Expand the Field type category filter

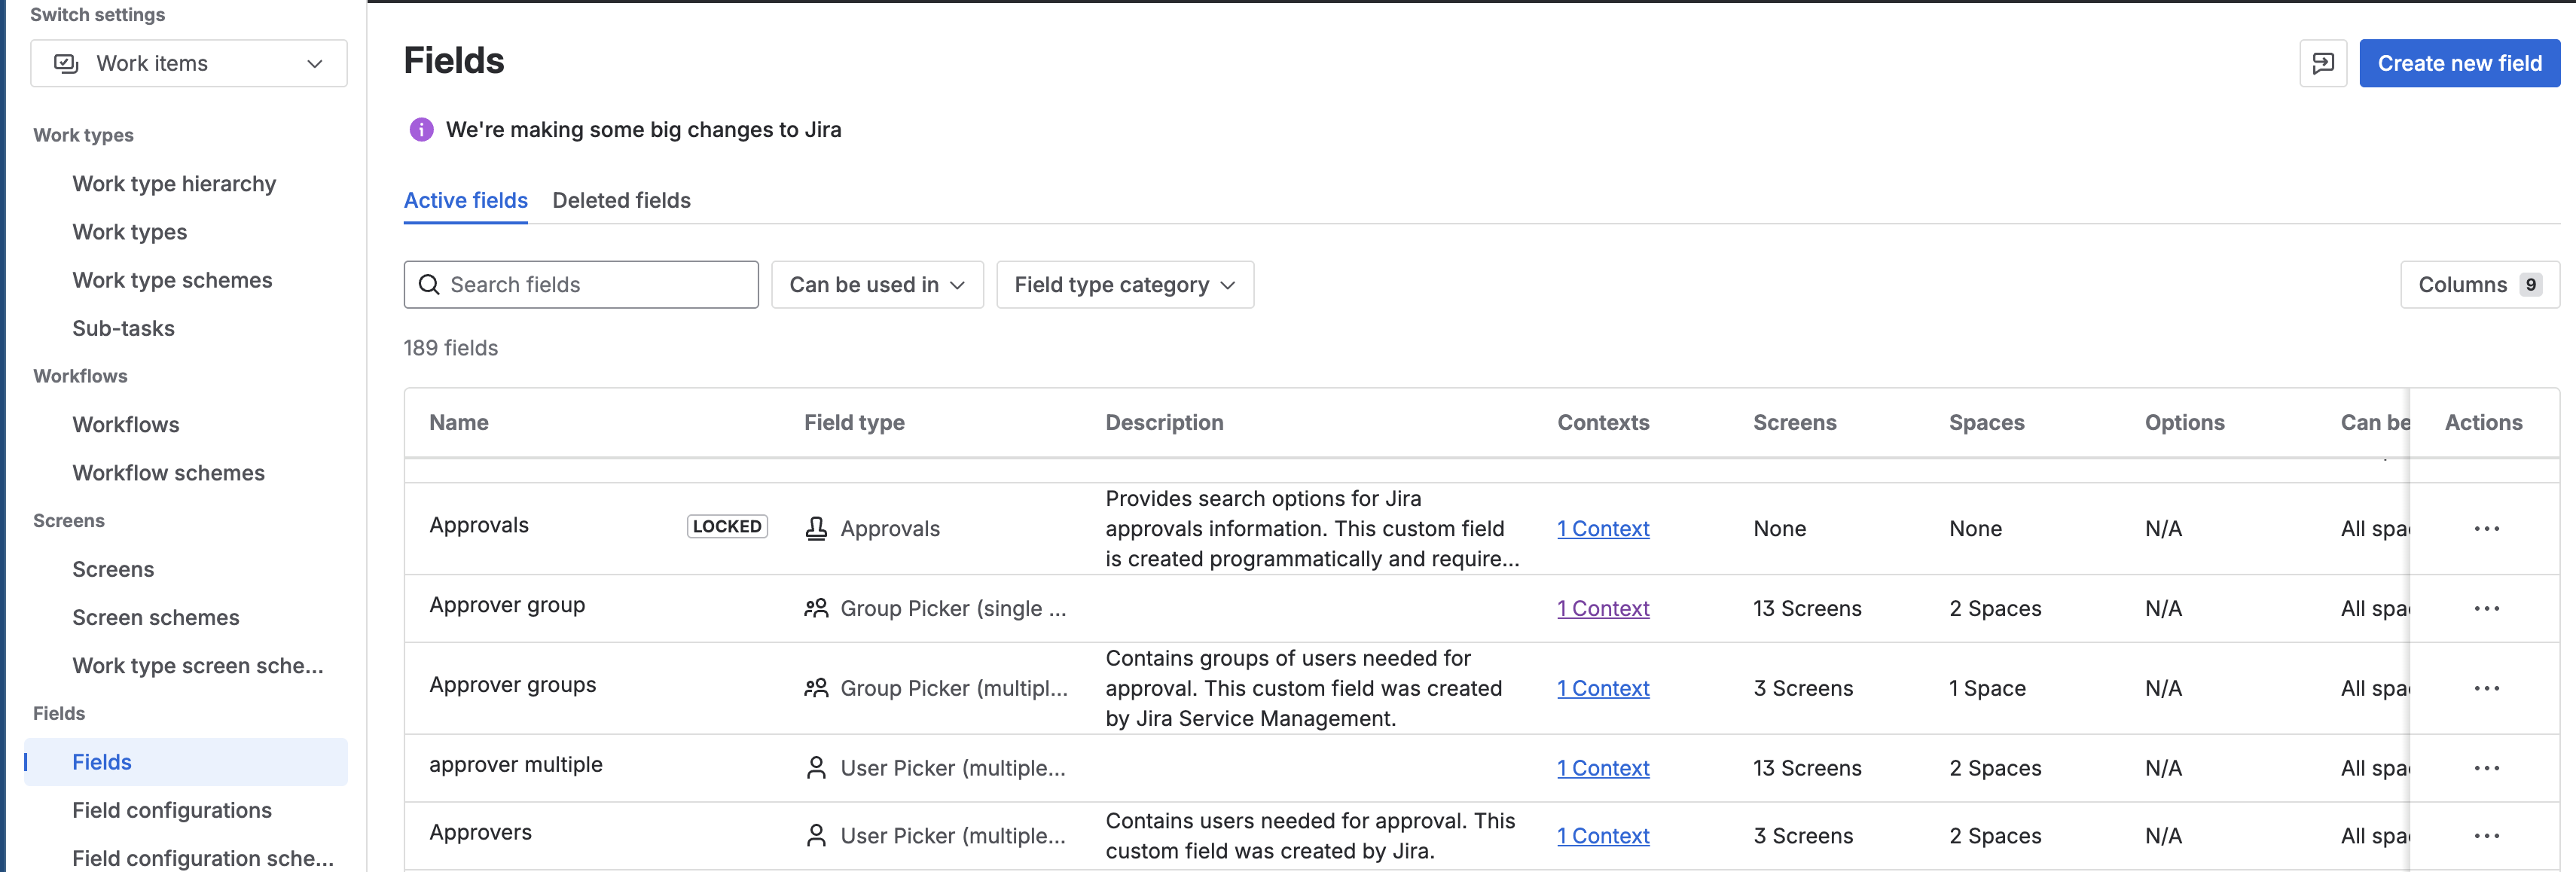click(x=1125, y=285)
